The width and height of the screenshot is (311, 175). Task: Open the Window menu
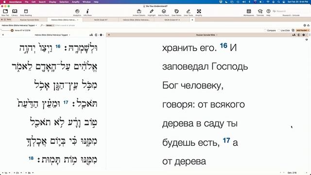click(86, 2)
